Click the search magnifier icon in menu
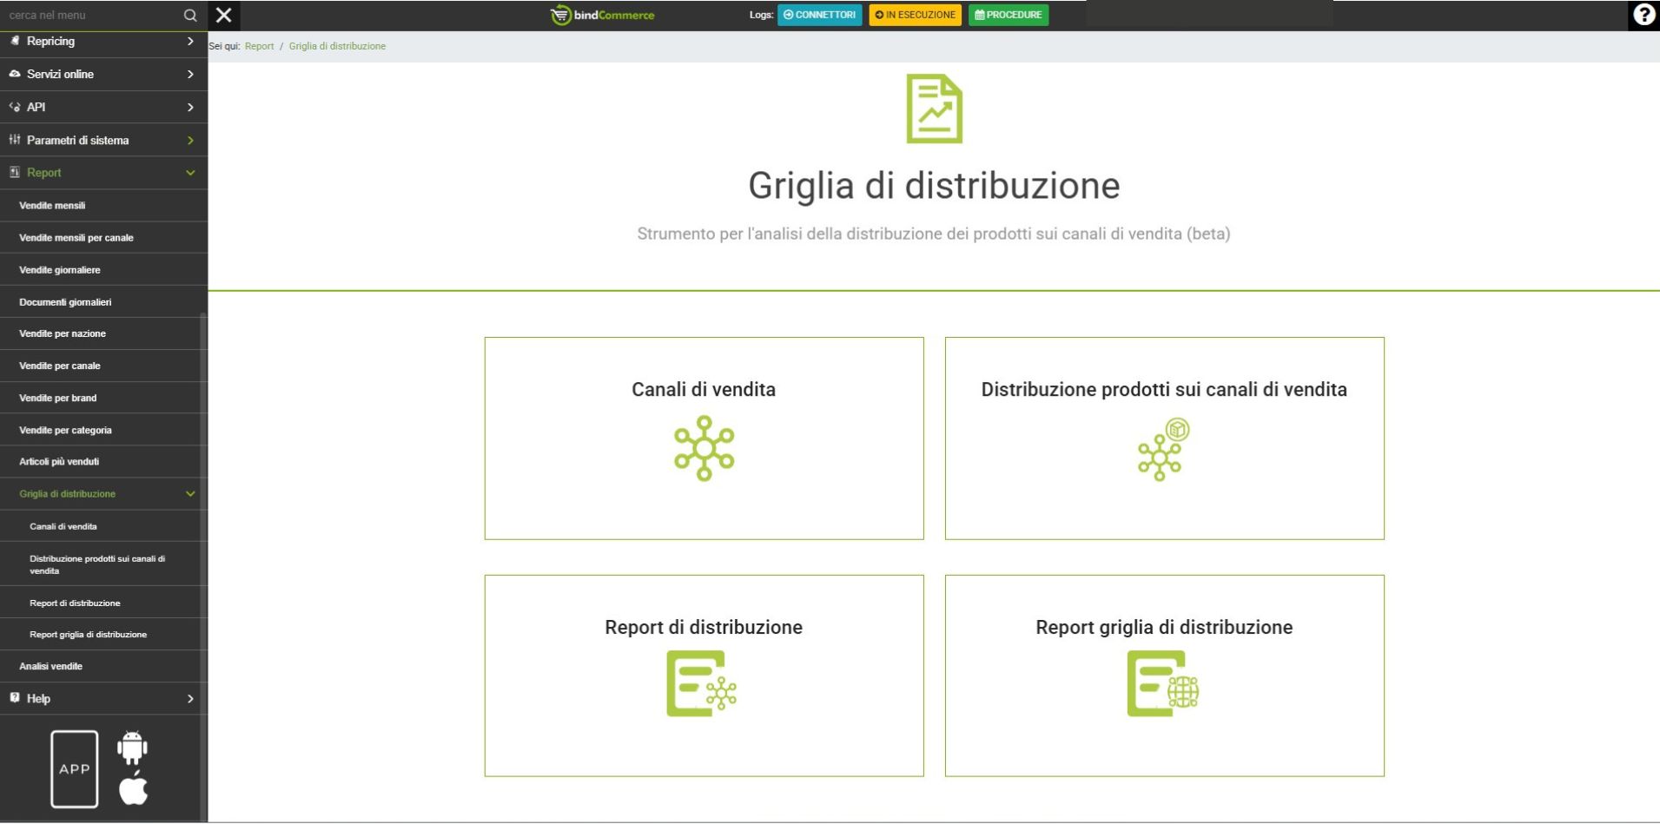 [190, 16]
